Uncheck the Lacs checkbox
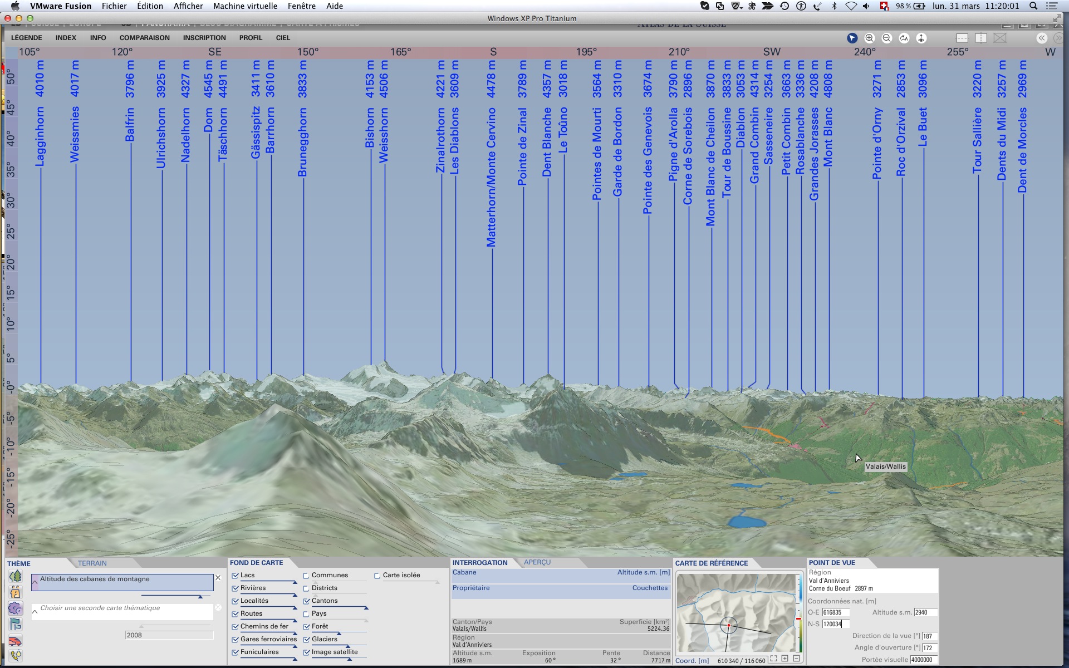The image size is (1069, 668). point(236,576)
